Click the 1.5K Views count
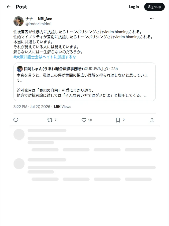Image resolution: width=169 pixels, height=226 pixels. point(62,107)
